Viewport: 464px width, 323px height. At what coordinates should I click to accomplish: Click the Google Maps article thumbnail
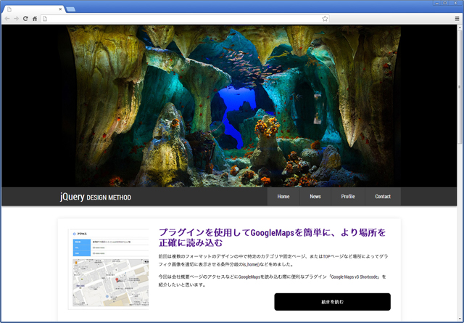(108, 269)
